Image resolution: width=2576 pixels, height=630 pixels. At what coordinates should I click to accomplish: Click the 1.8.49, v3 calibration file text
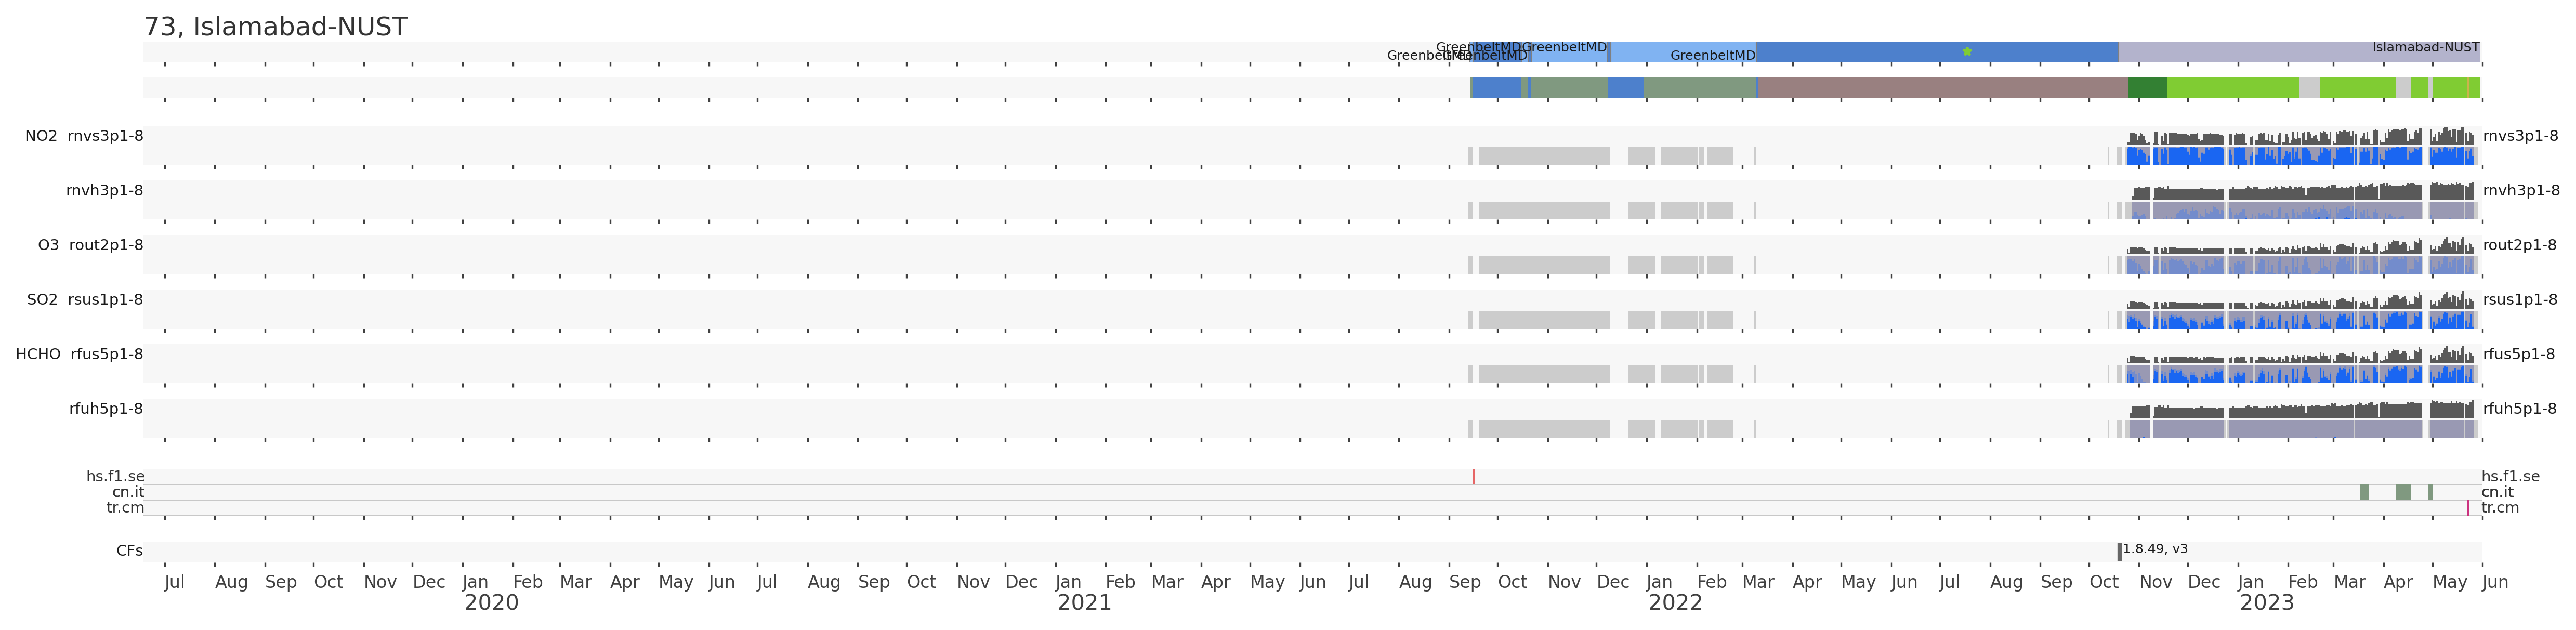(x=2155, y=549)
